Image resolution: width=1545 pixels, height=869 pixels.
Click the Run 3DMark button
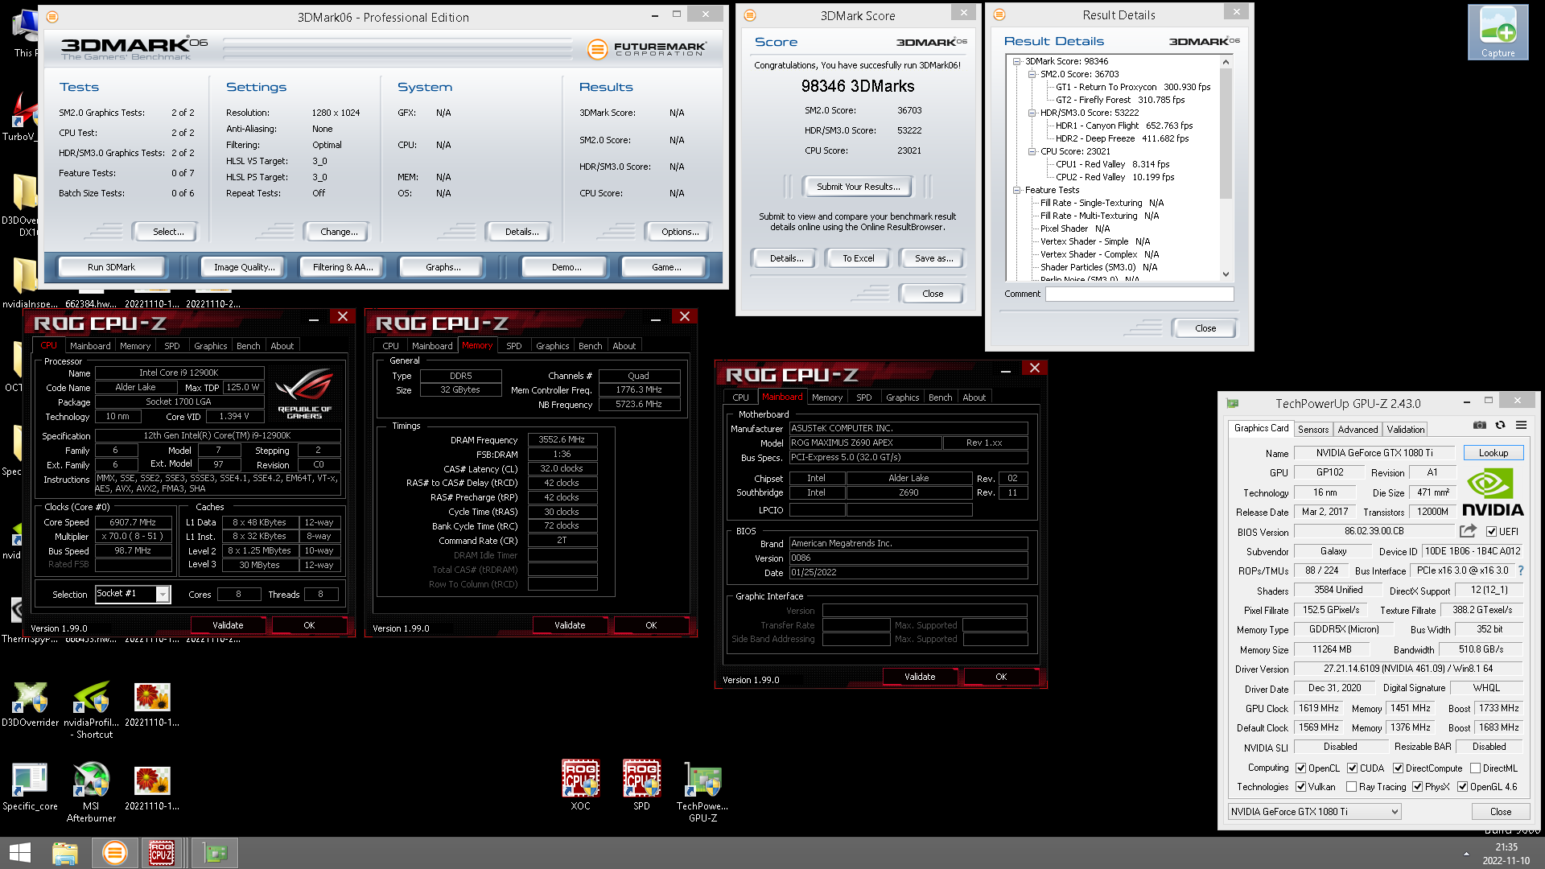pos(111,267)
